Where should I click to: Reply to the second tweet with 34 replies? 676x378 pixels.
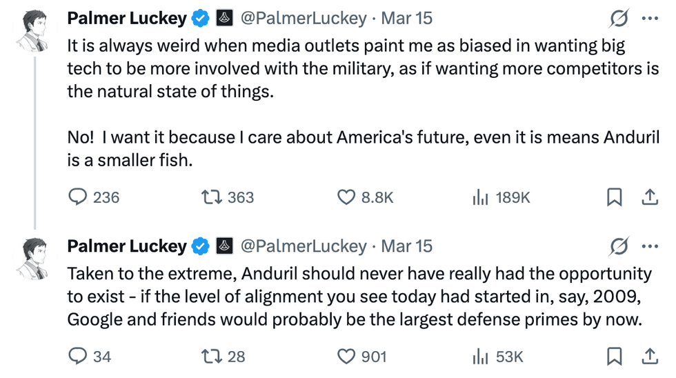coord(78,356)
